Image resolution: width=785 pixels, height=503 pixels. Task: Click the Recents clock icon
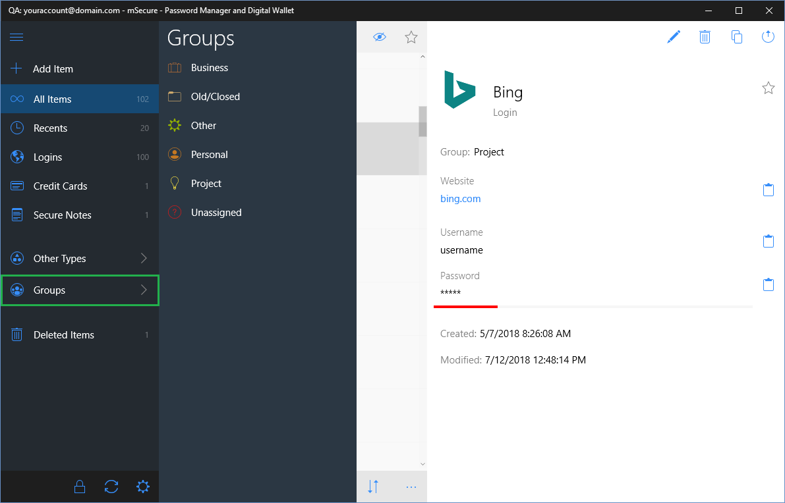pyautogui.click(x=17, y=128)
